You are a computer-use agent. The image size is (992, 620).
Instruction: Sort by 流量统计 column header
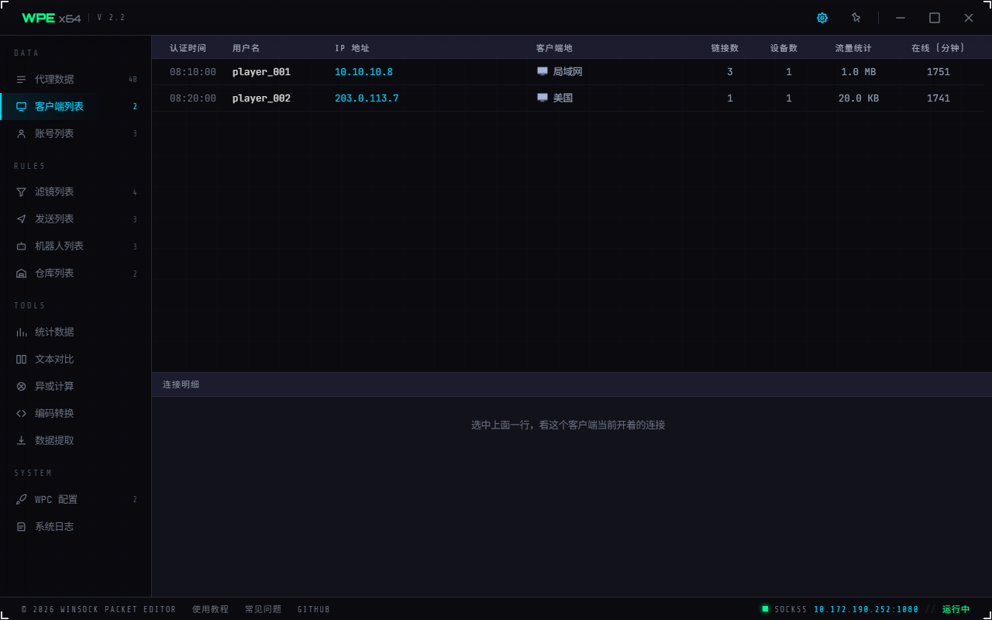click(853, 48)
